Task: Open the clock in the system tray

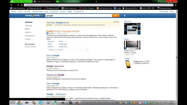Action: (x=172, y=103)
